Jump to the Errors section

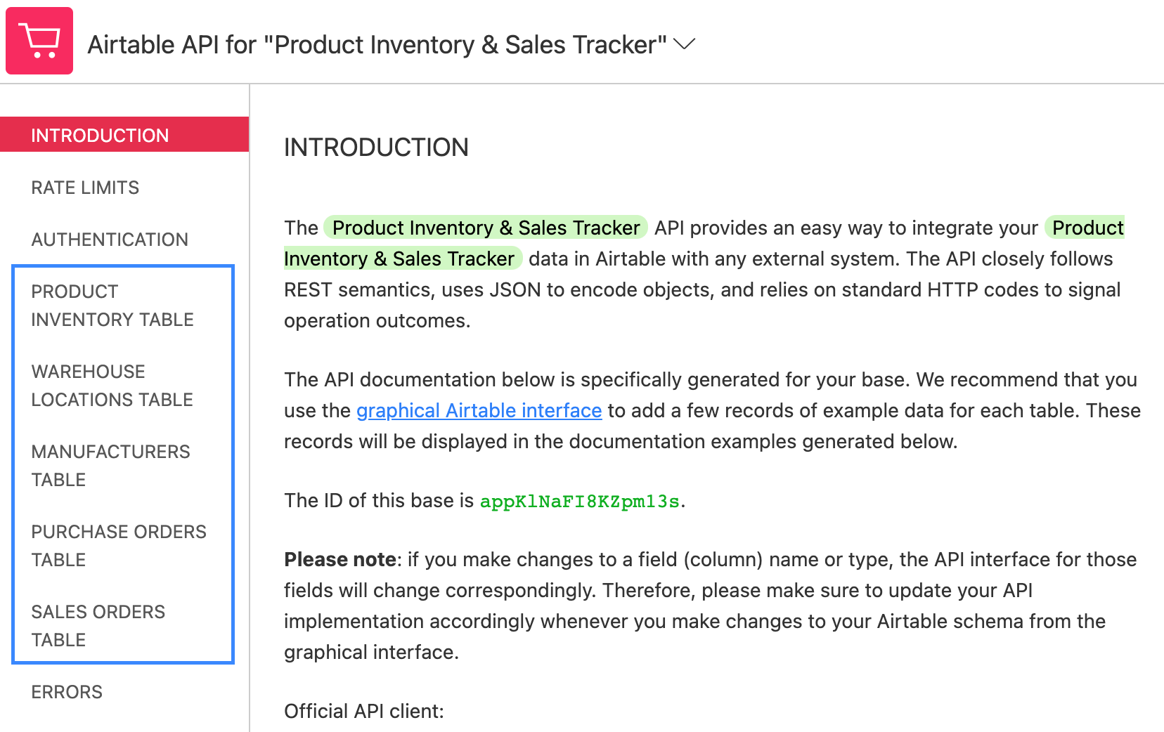pyautogui.click(x=67, y=692)
